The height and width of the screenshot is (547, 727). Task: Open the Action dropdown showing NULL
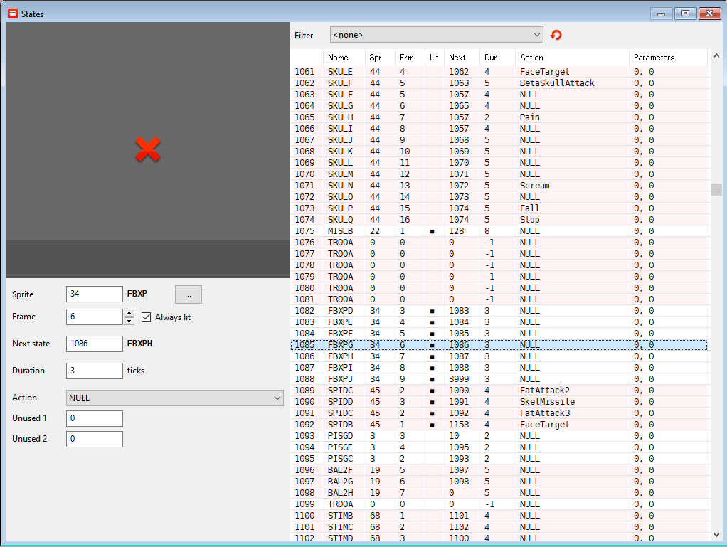coord(175,398)
